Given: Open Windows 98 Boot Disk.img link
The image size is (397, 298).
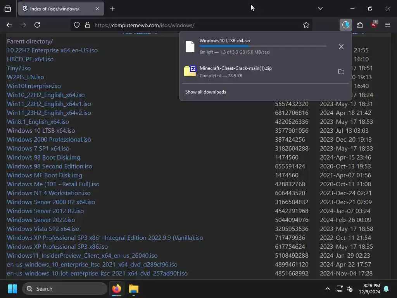Looking at the screenshot, I should point(43,158).
